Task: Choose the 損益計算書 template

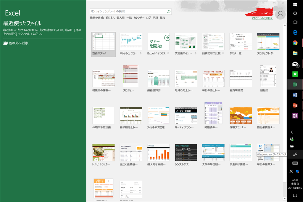Action: click(159, 81)
